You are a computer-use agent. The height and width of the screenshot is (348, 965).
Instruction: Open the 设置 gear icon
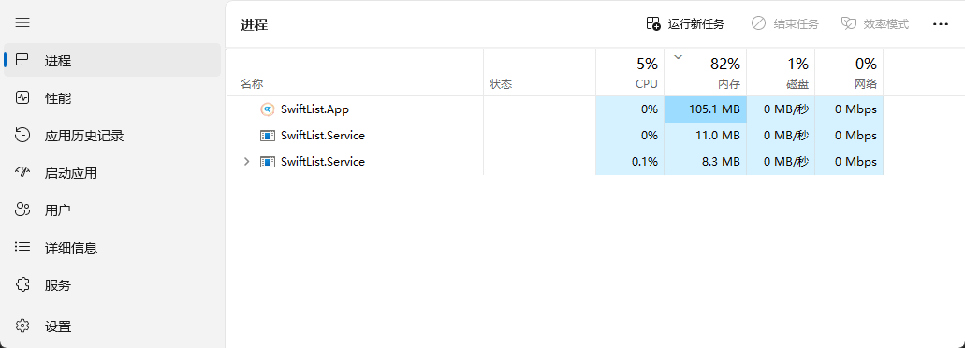click(x=22, y=326)
